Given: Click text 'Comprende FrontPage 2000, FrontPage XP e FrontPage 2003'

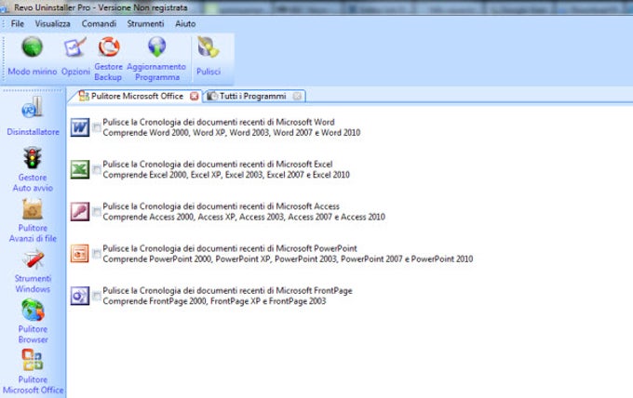Looking at the screenshot, I should point(214,300).
